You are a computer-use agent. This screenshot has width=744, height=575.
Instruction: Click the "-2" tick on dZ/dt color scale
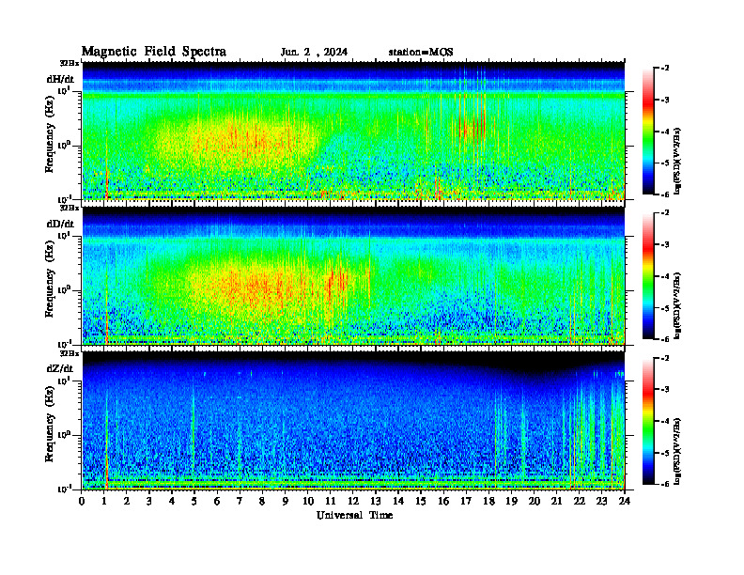click(665, 358)
